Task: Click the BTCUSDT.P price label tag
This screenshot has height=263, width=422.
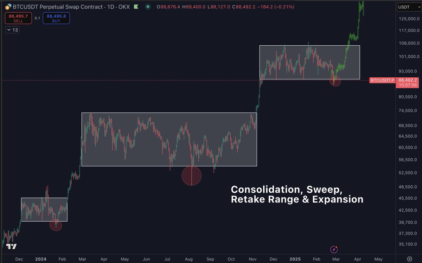Action: coord(382,81)
